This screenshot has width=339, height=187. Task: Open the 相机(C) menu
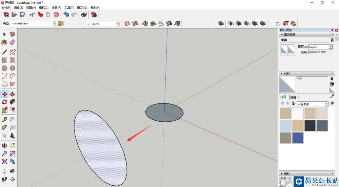pyautogui.click(x=44, y=7)
